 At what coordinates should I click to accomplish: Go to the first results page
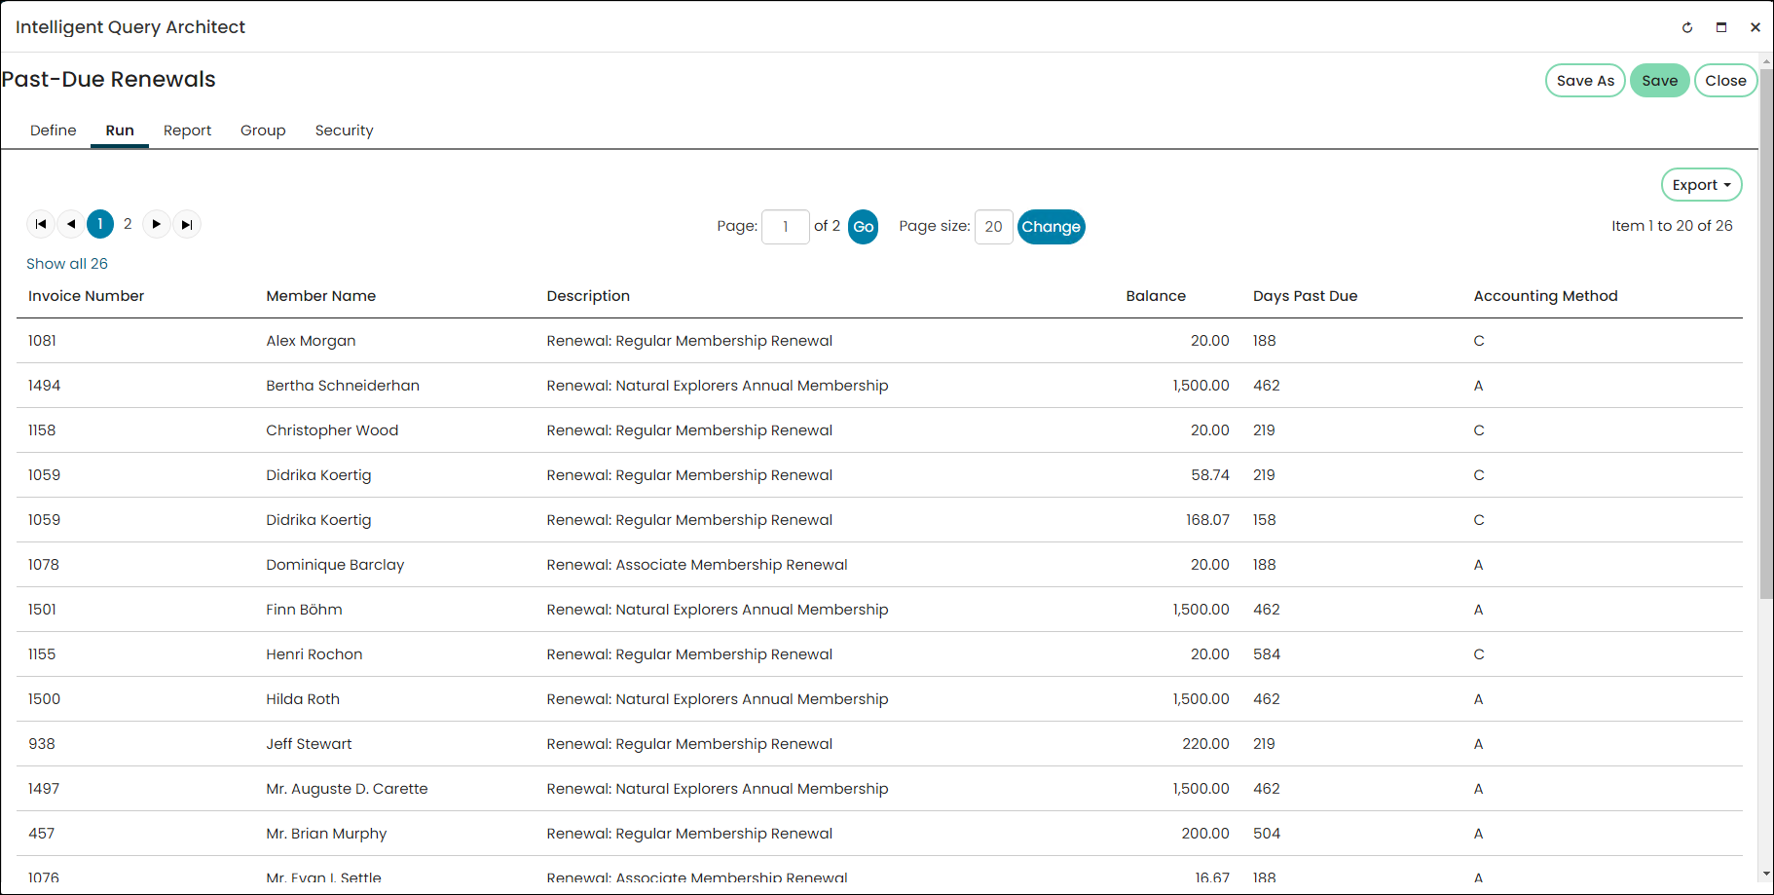point(41,224)
